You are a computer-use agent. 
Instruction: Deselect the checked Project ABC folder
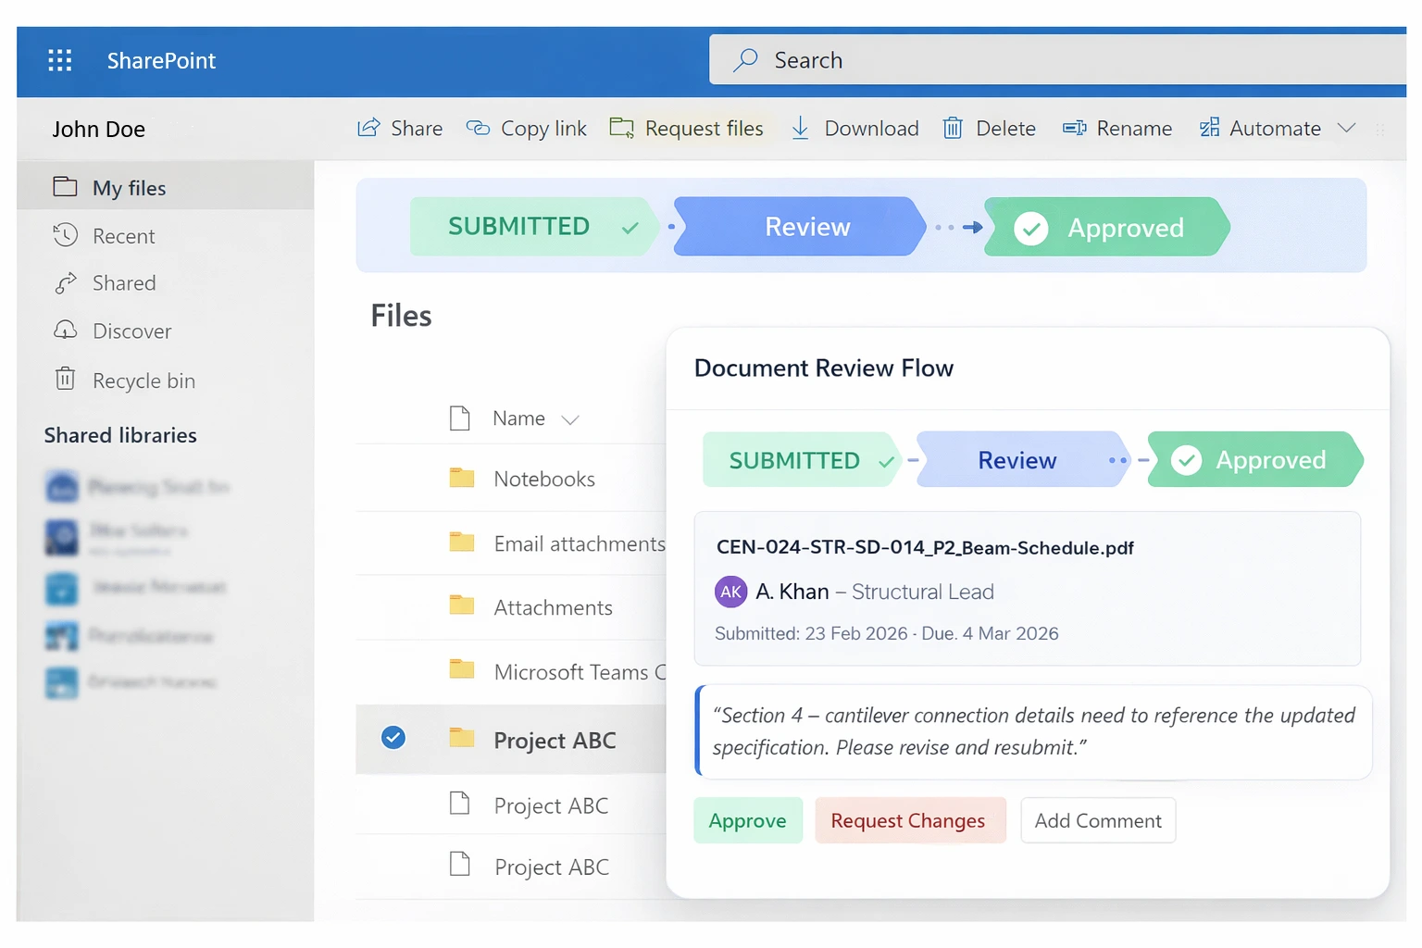393,738
